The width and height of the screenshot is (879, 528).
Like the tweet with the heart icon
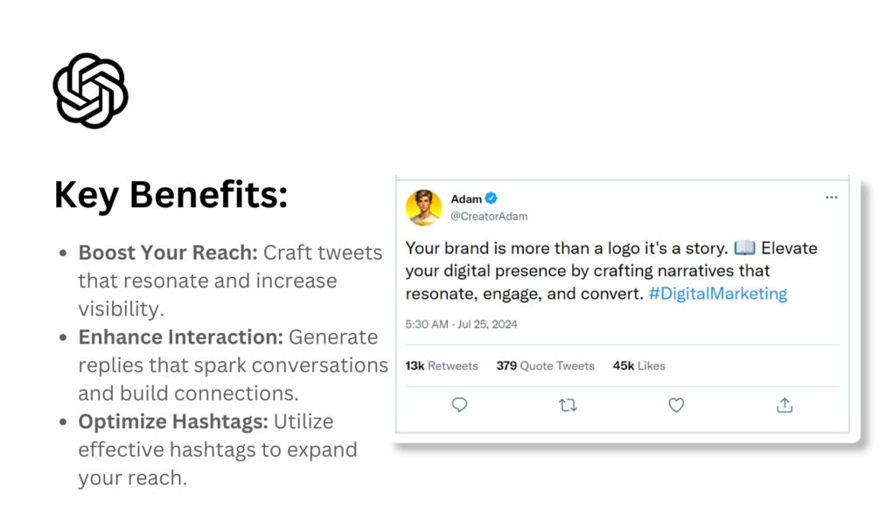click(676, 405)
